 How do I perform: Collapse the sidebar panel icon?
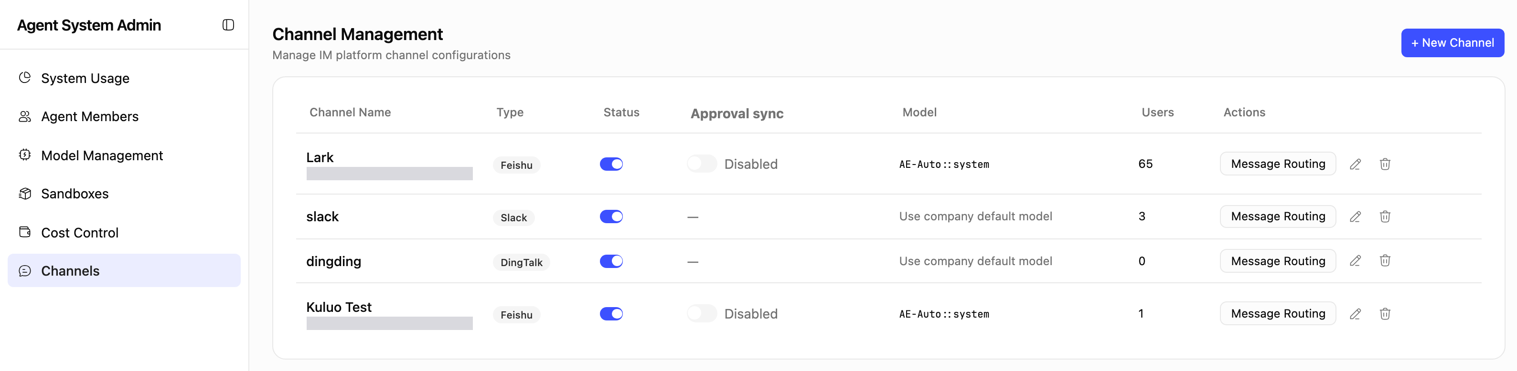[228, 25]
